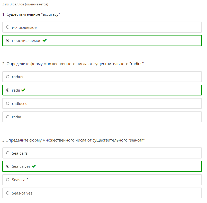Click the "radiuses" answer label text
The image size is (207, 203).
[x=20, y=104]
